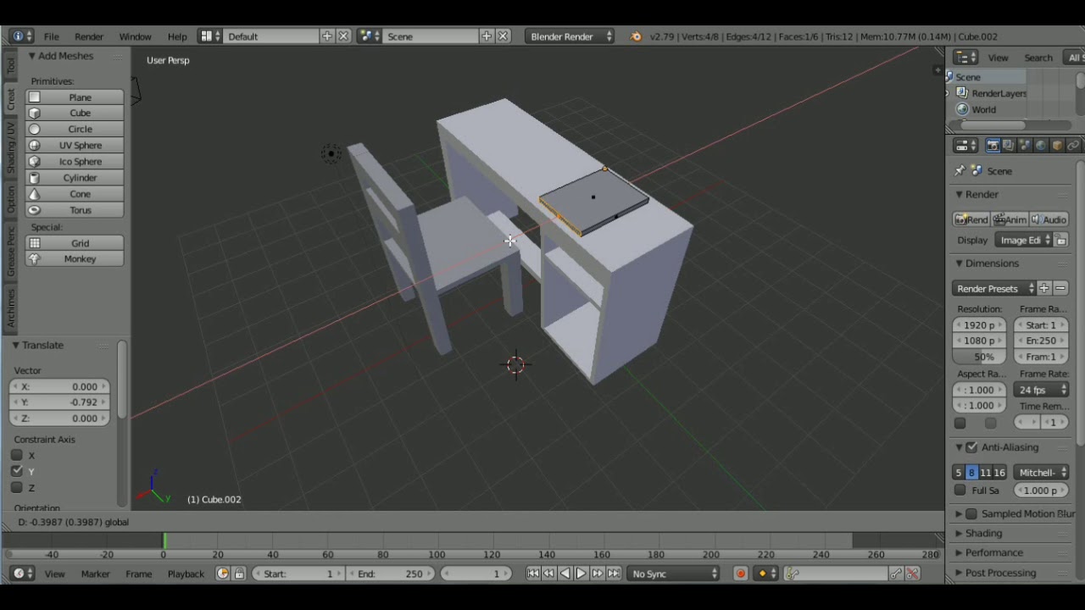The image size is (1085, 610).
Task: Toggle the Anti-Aliasing checkbox
Action: coord(972,447)
